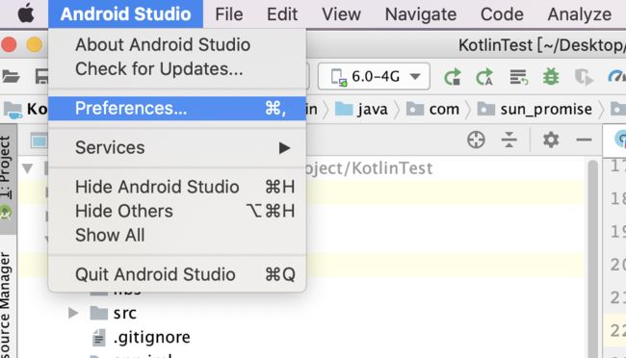Open the Navigate menu
Viewport: 626px width, 358px height.
(421, 14)
